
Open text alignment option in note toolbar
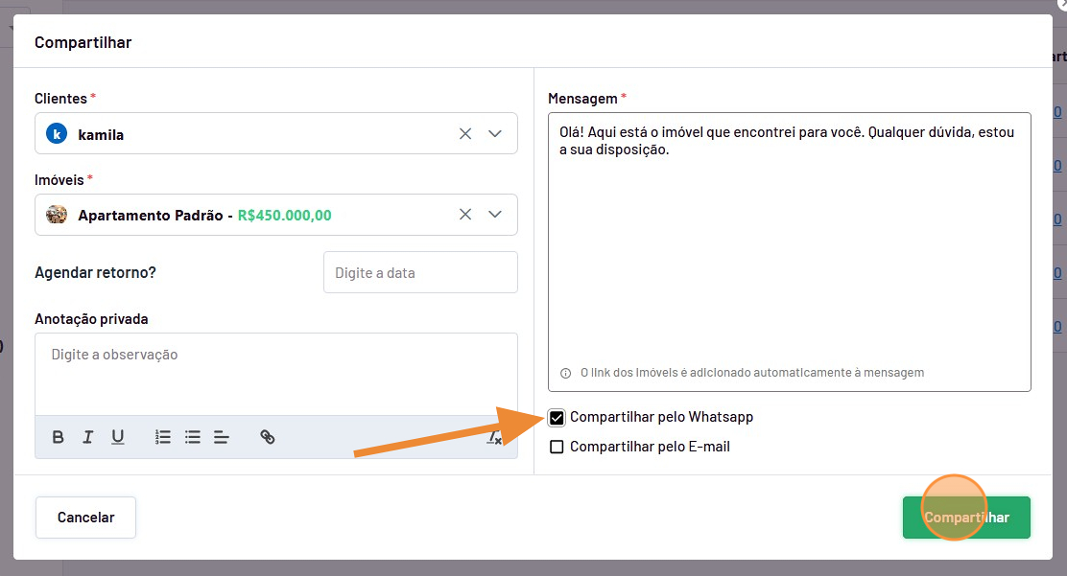tap(222, 437)
